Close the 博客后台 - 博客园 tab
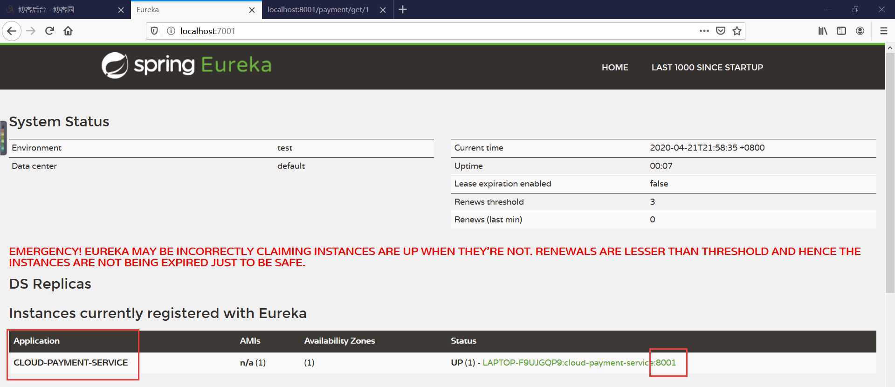895x387 pixels. [x=121, y=10]
